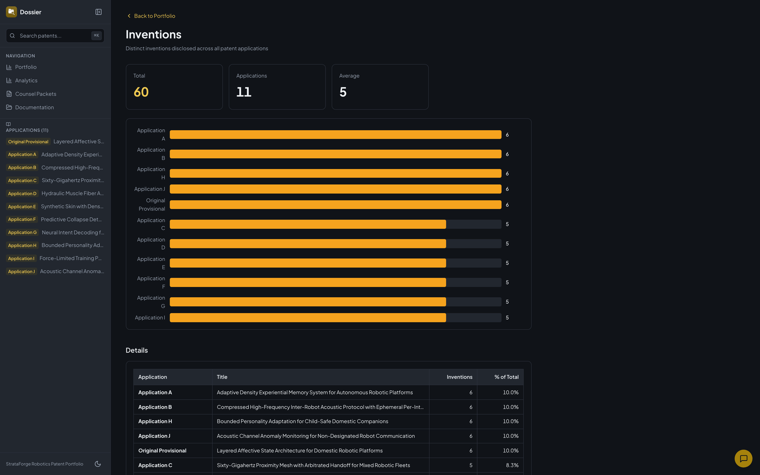Select Application D Hydraulic Muscle sidebar item

click(55, 193)
